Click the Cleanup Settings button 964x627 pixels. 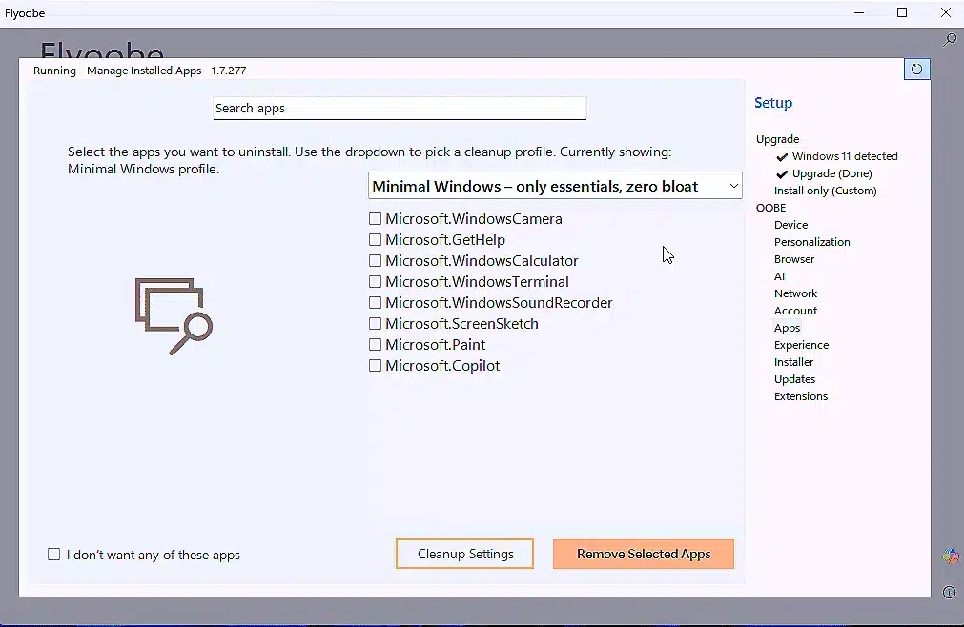[x=464, y=554]
